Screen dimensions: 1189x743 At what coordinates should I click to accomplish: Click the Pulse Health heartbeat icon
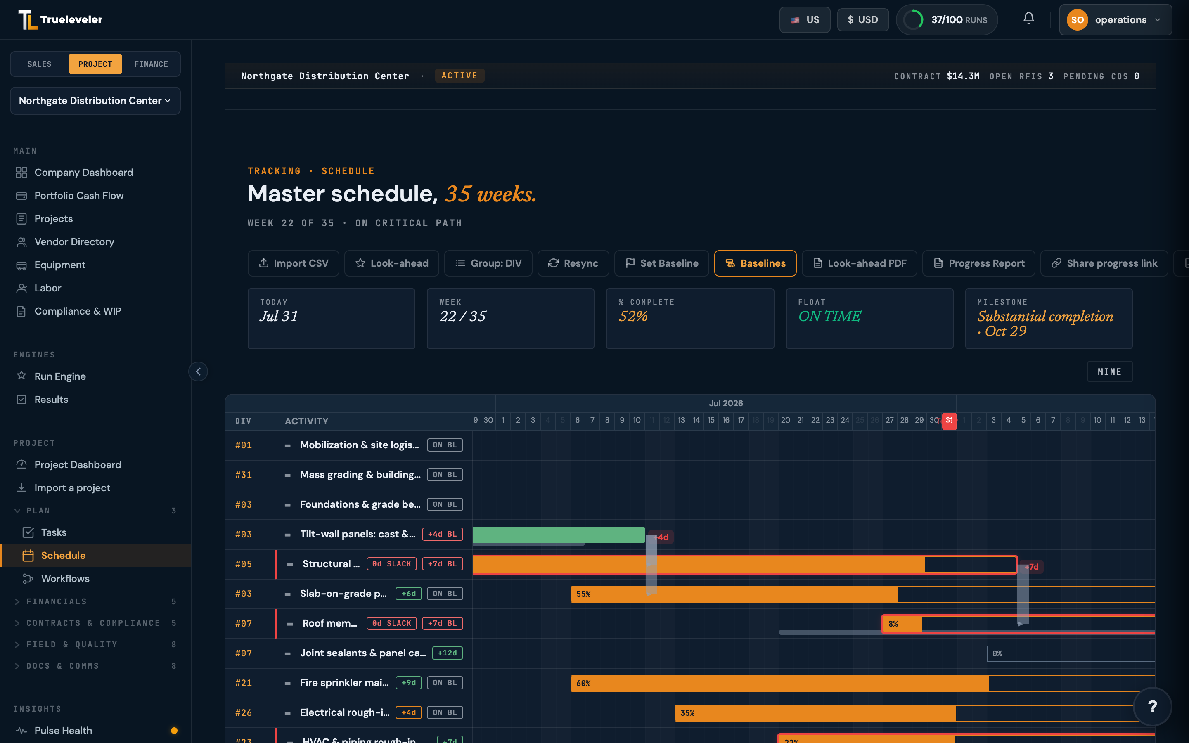click(x=21, y=730)
